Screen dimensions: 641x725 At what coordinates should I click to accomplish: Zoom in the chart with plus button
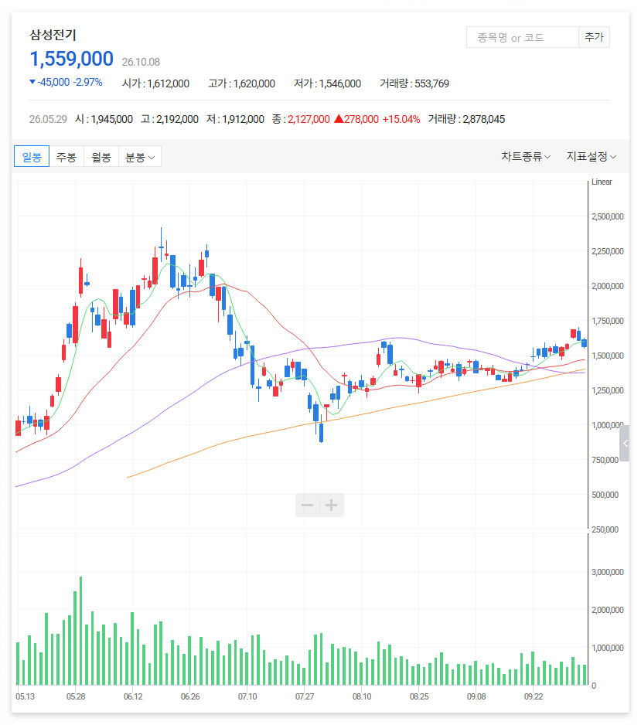pos(331,505)
